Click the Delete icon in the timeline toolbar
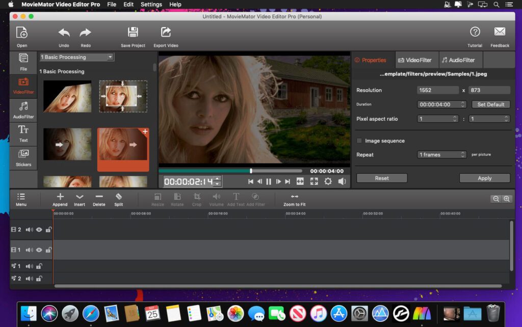 (x=99, y=198)
